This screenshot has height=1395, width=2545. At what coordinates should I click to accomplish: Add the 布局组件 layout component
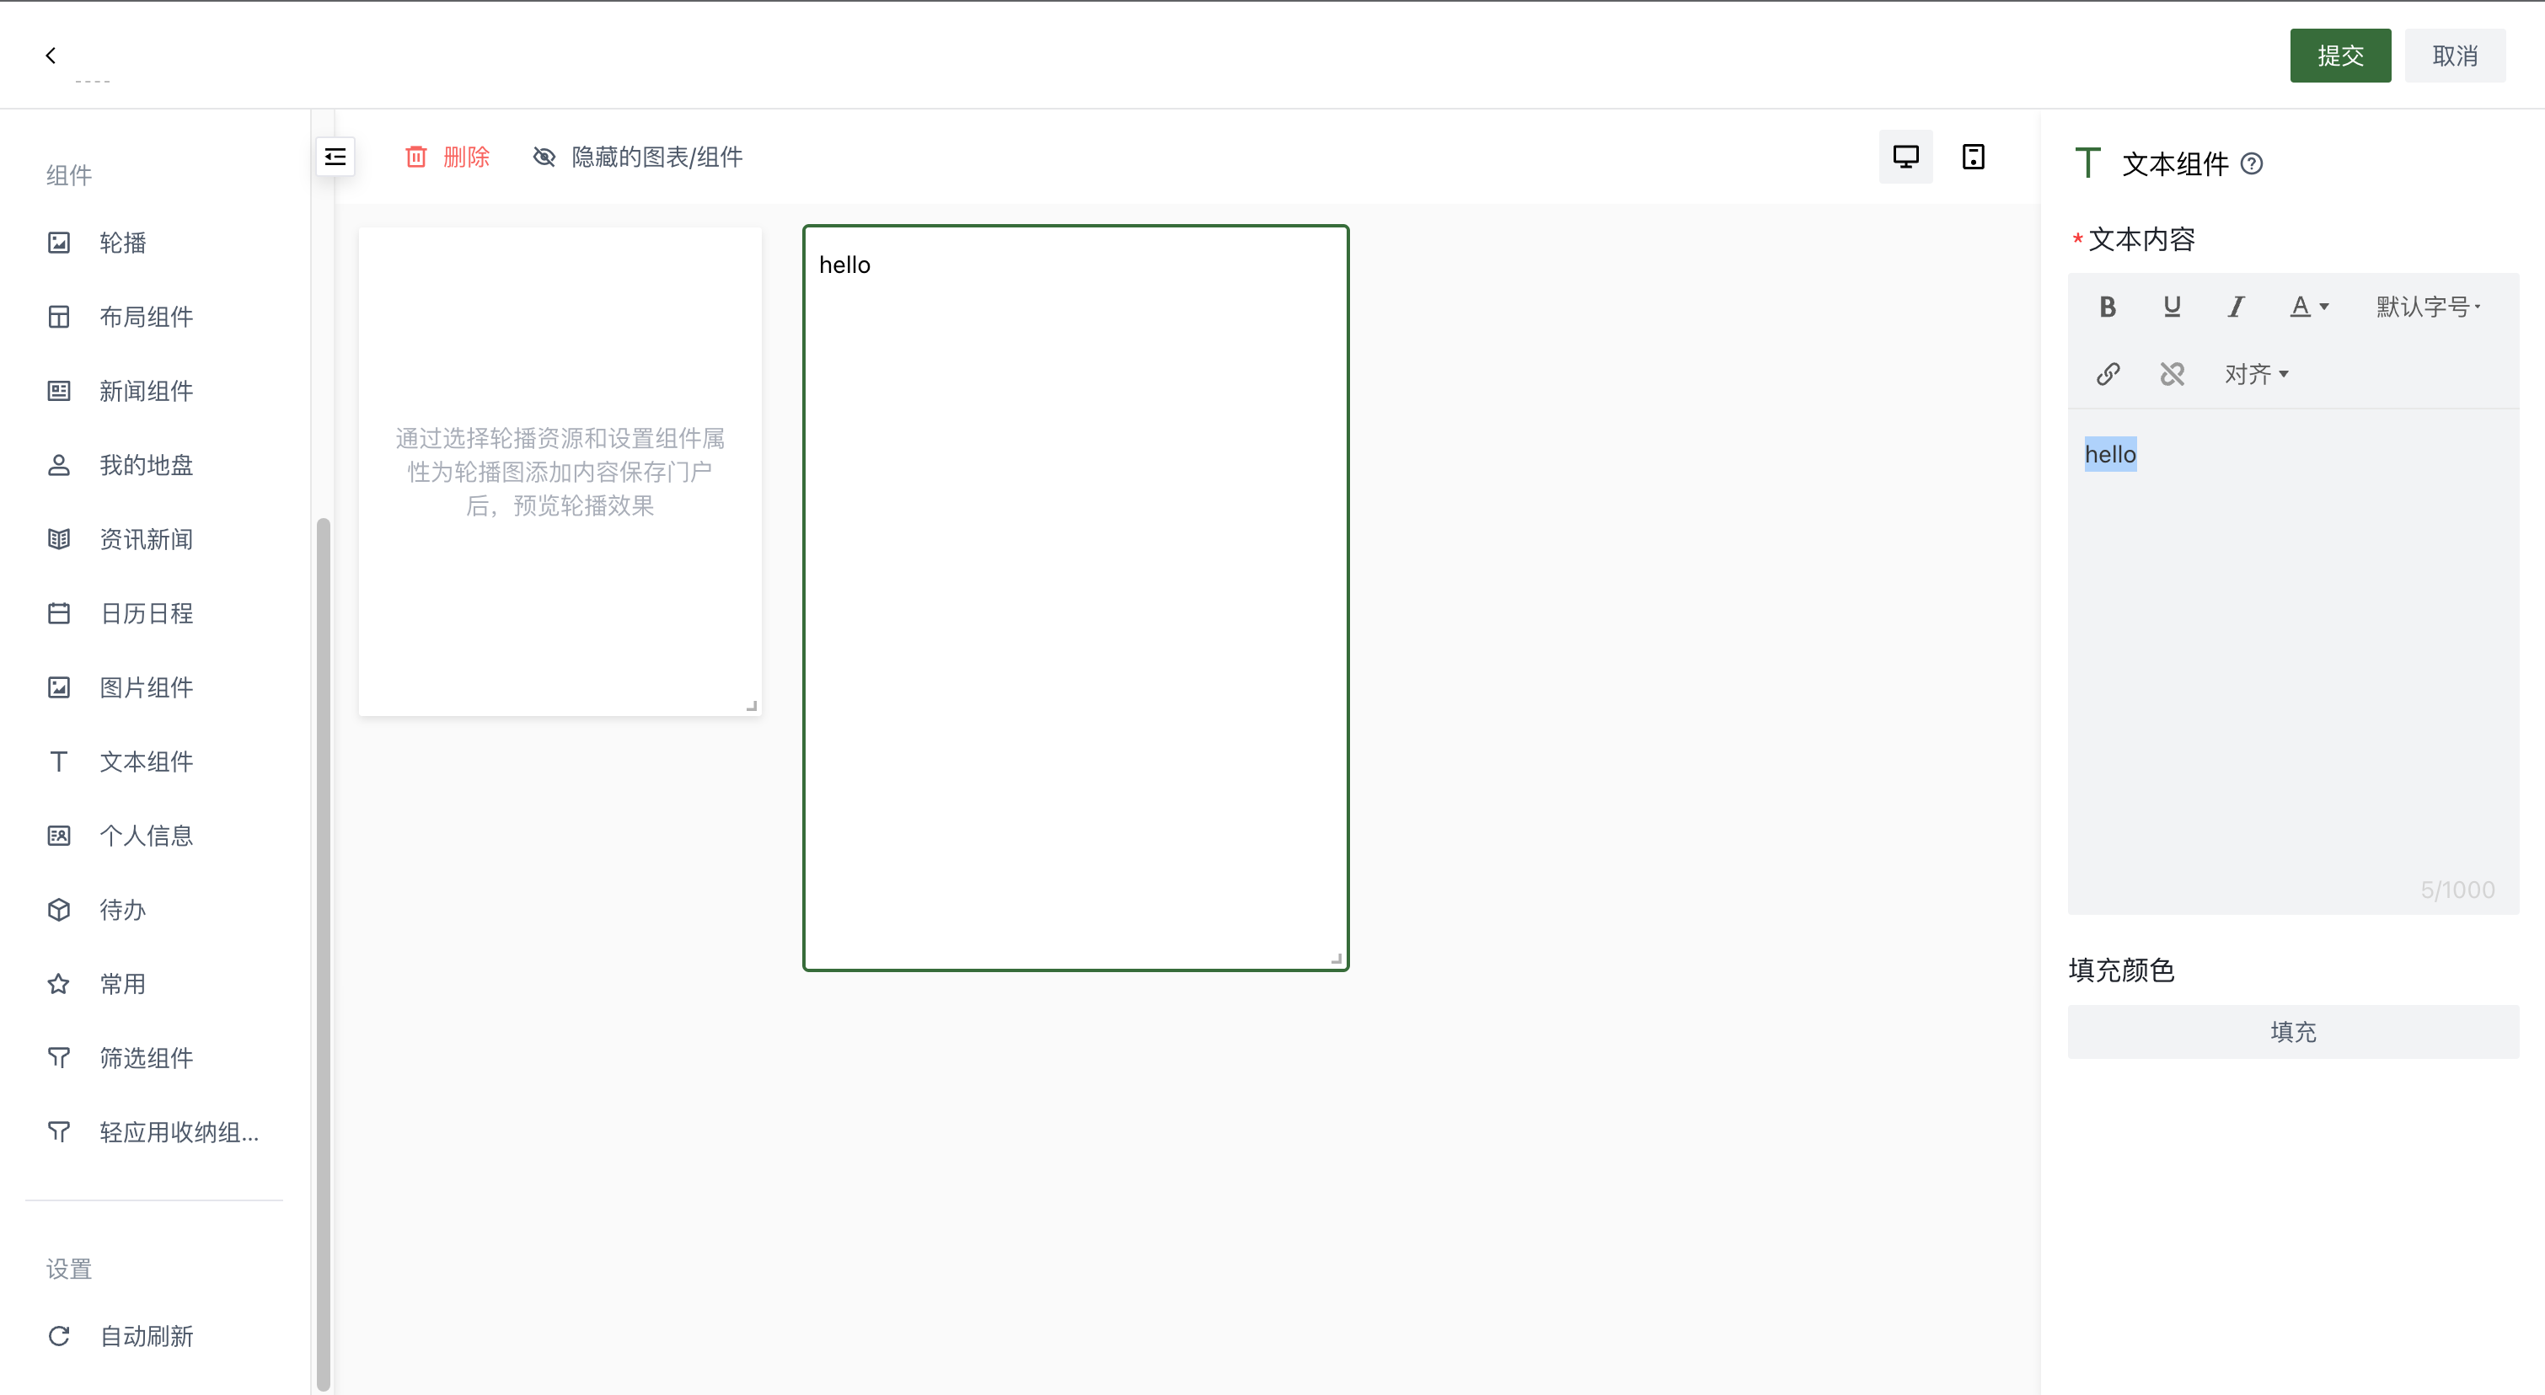[x=147, y=317]
